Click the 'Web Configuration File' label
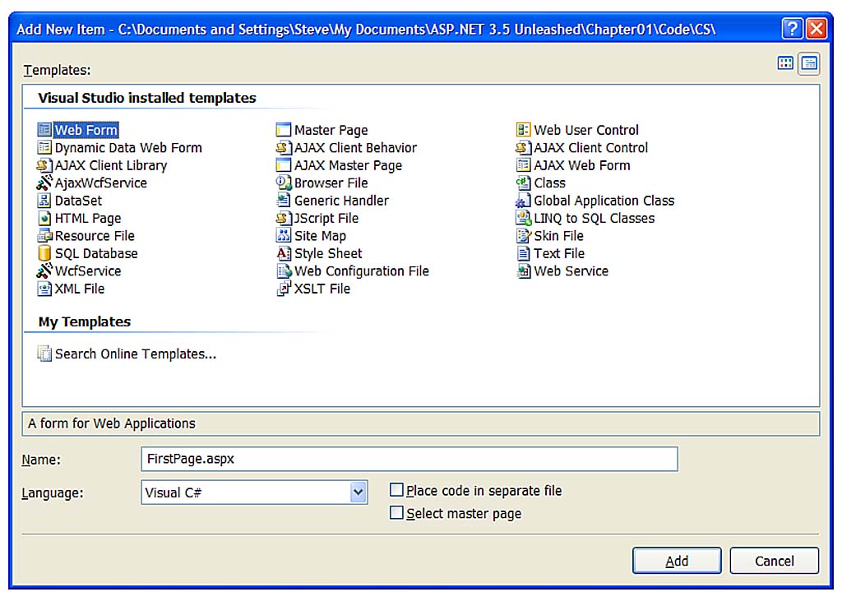842x601 pixels. pos(362,271)
